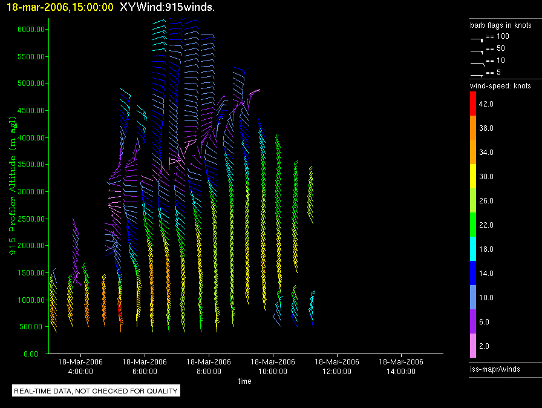This screenshot has height=408, width=542.
Task: Select the purple 6.0 knots color swatch
Action: (x=474, y=321)
